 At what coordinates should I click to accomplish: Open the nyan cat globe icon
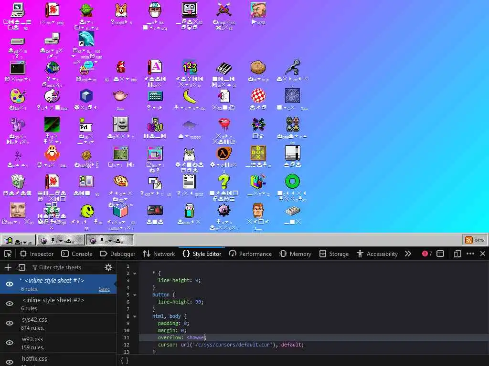tap(52, 68)
